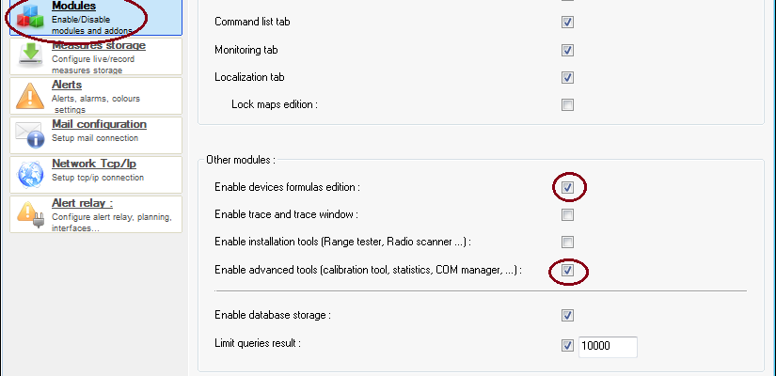Open the Modules settings section
Screen dimensions: 776x376
pyautogui.click(x=96, y=17)
